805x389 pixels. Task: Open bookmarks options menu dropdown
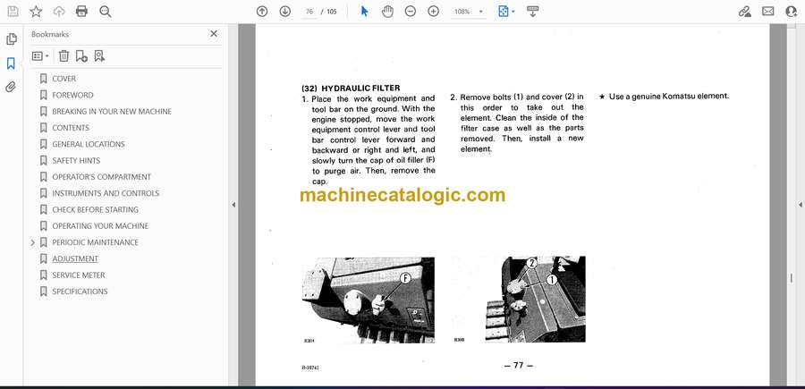[40, 56]
